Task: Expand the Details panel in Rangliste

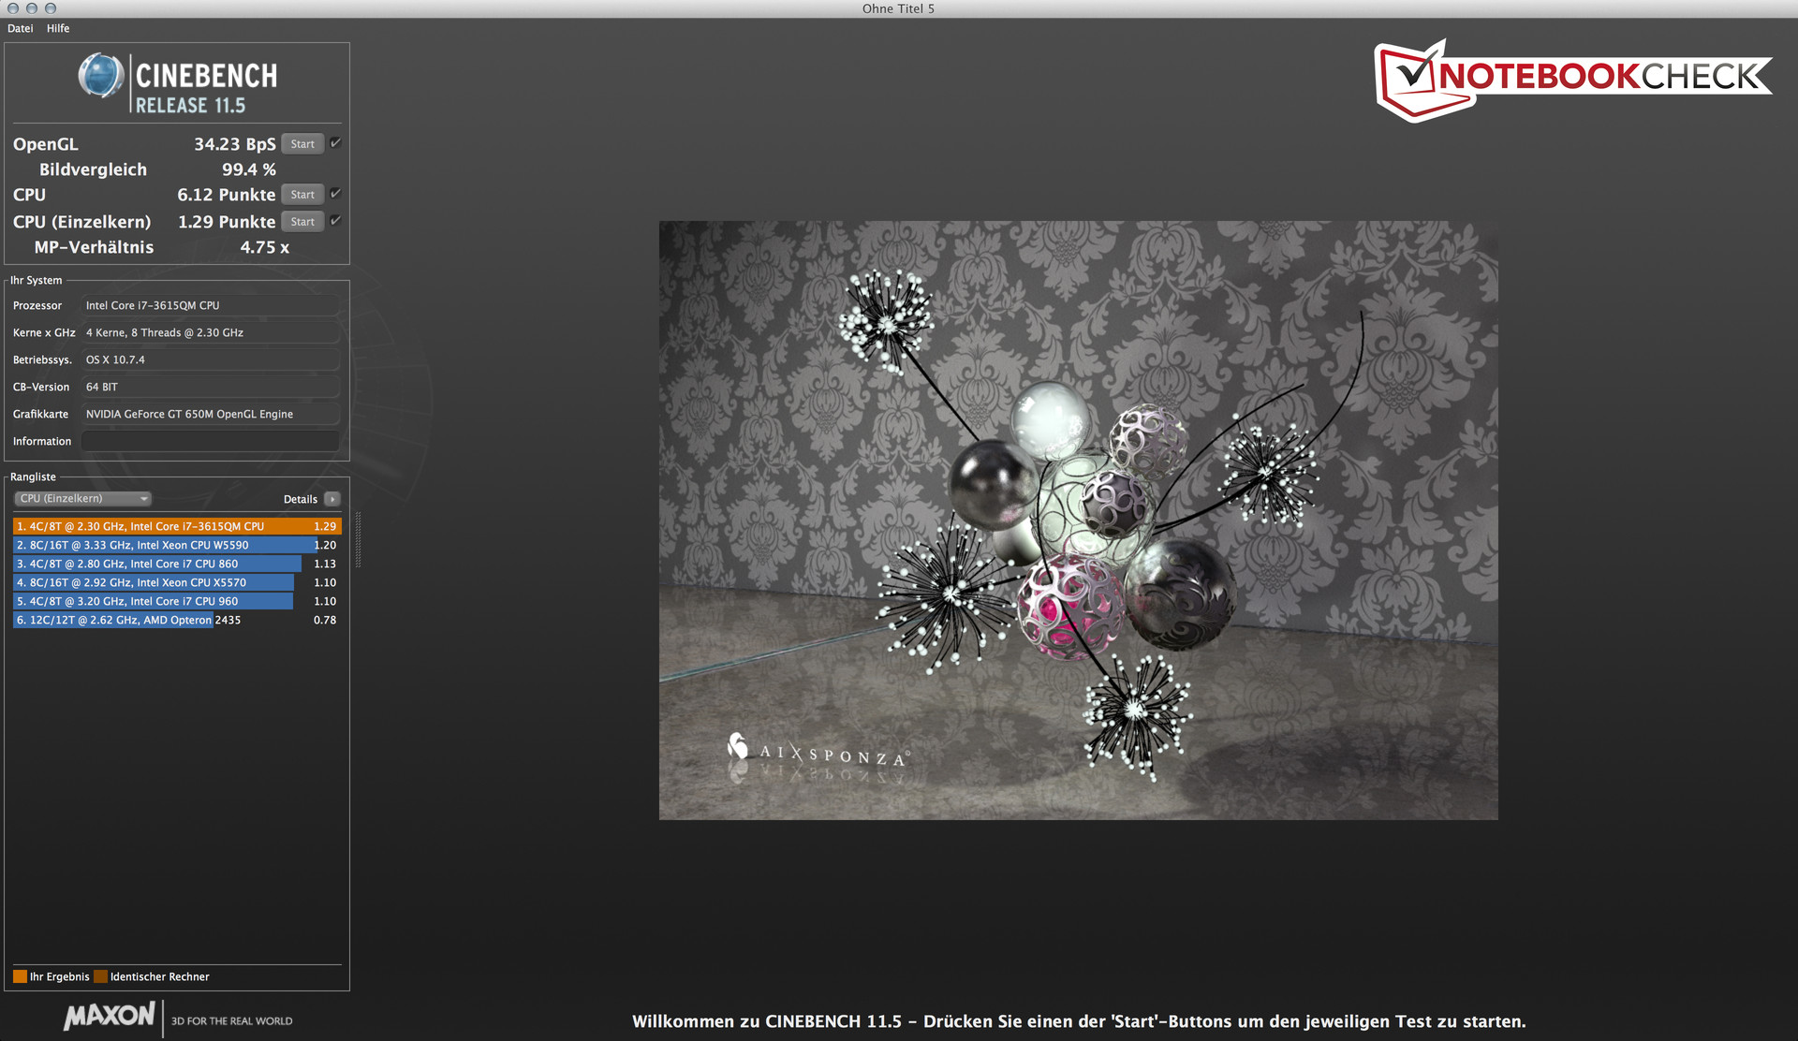Action: click(x=301, y=499)
